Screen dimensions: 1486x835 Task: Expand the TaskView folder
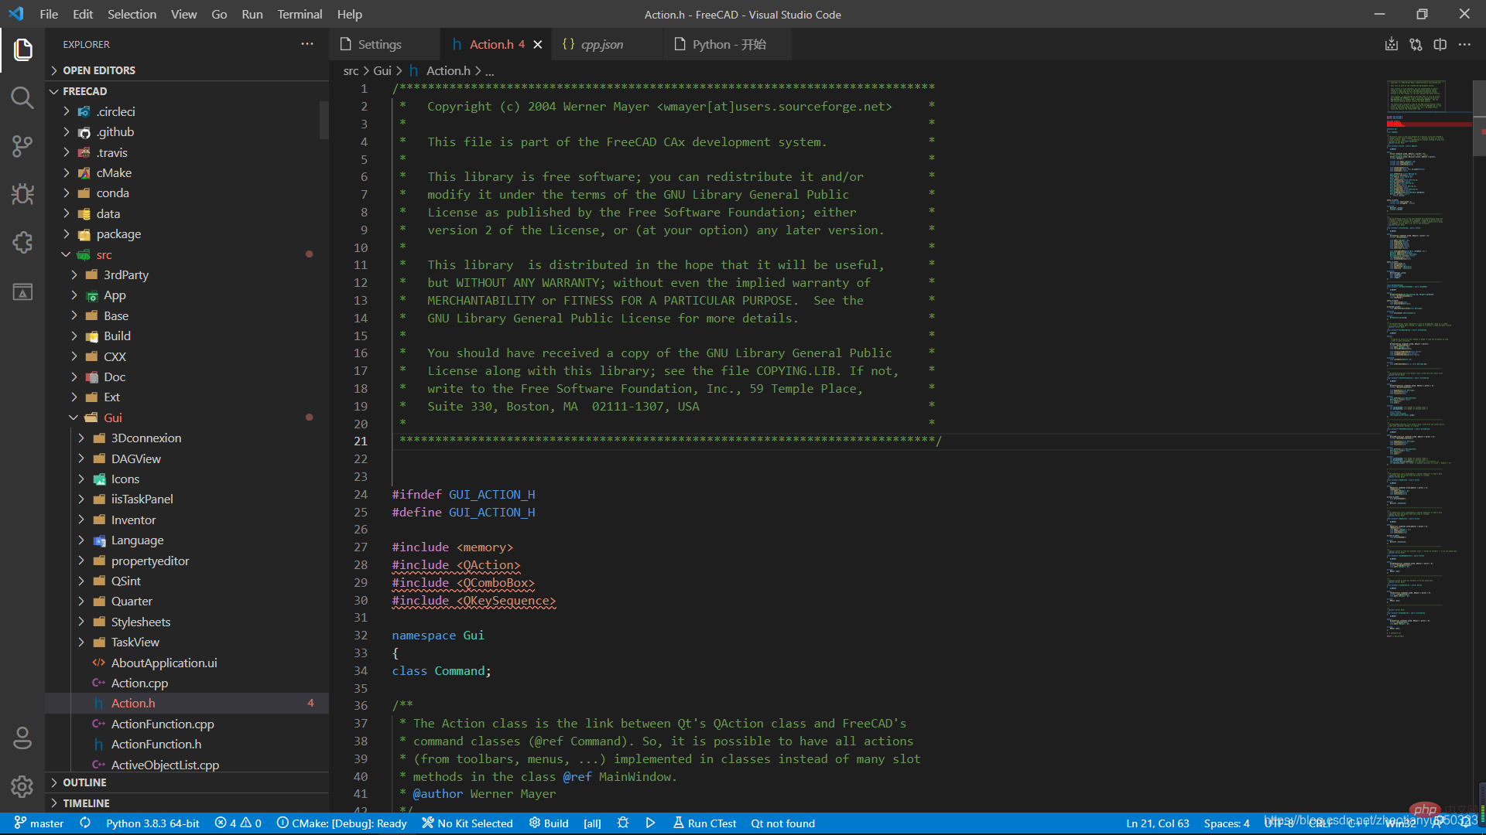(x=135, y=642)
